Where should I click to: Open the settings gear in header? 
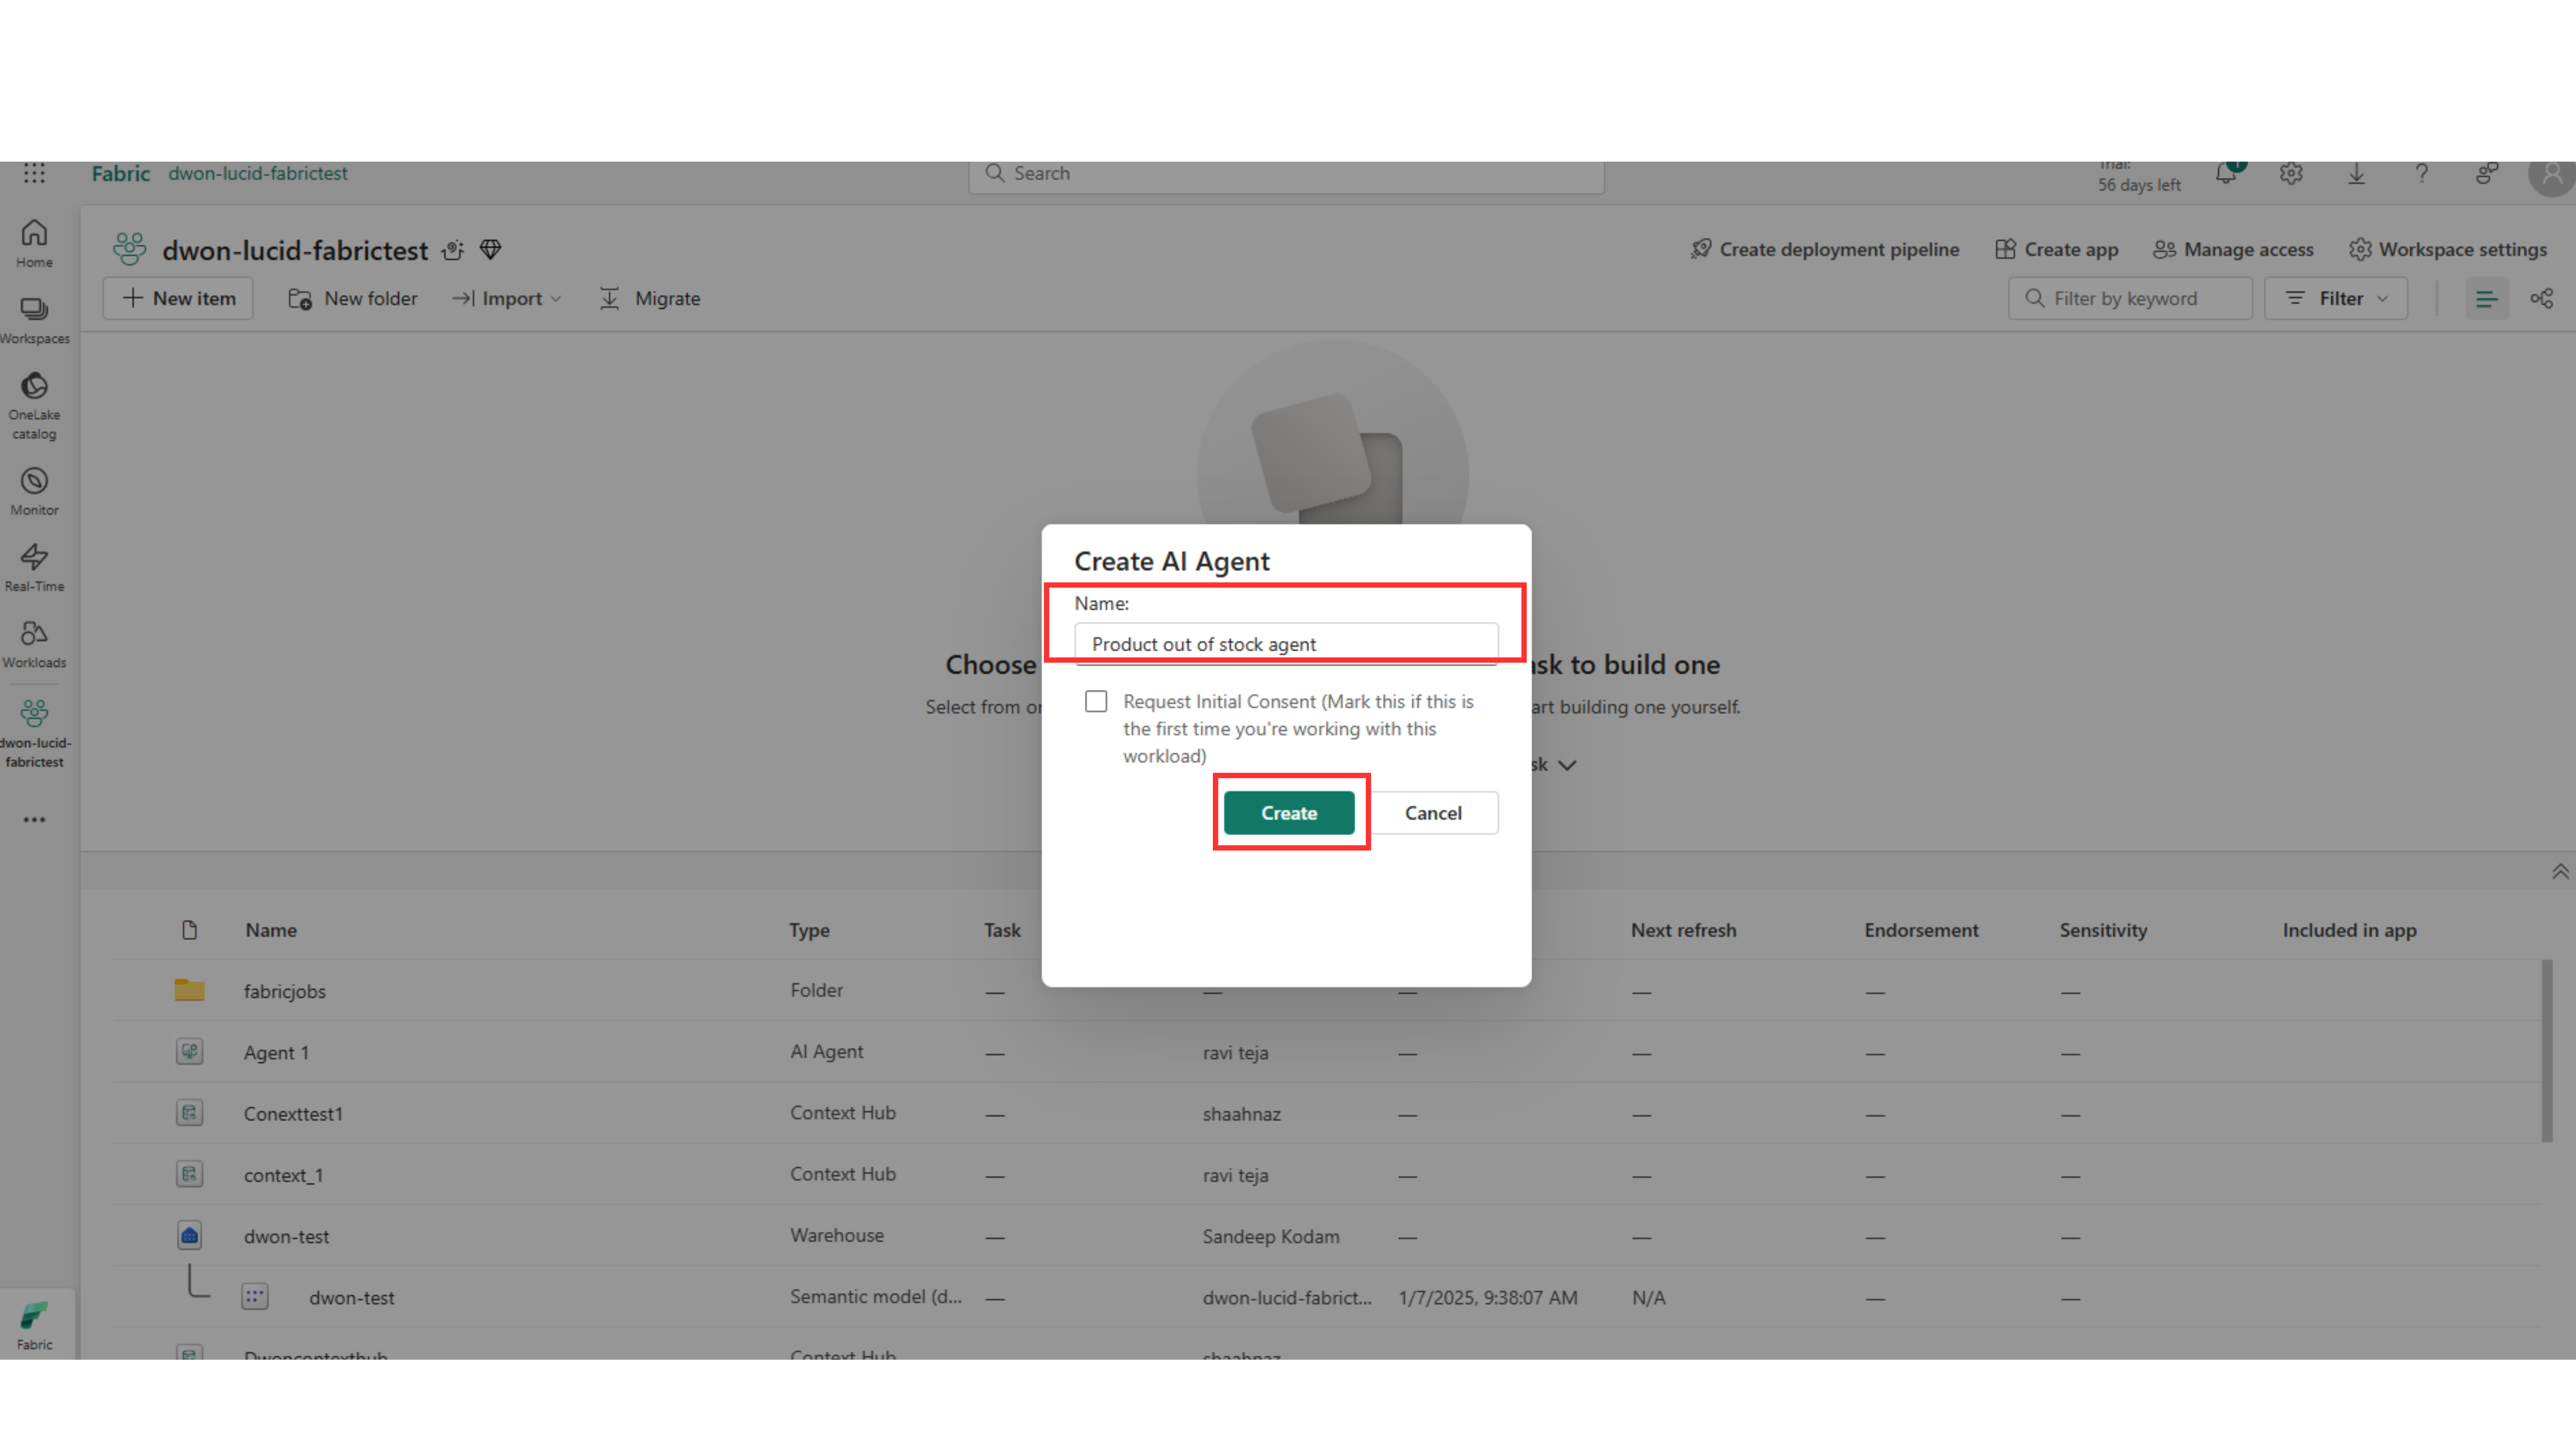click(x=2291, y=174)
